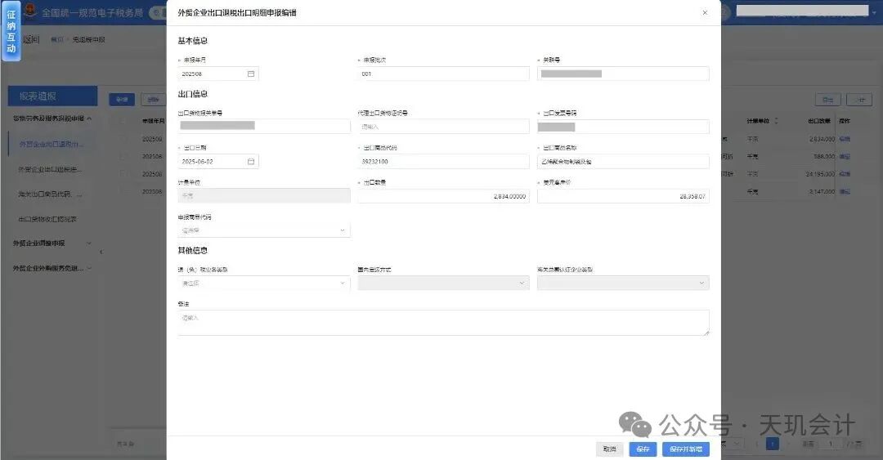Click the 取消 cancel button
The height and width of the screenshot is (460, 883).
coord(609,449)
